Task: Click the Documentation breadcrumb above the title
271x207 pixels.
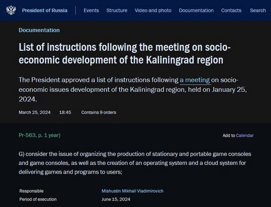Action: click(39, 30)
